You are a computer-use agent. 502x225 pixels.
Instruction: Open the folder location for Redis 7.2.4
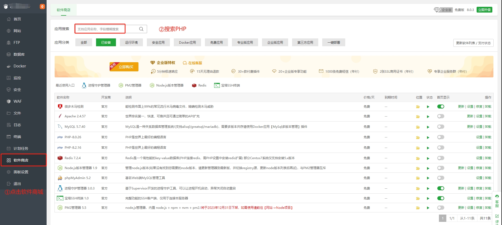[418, 158]
